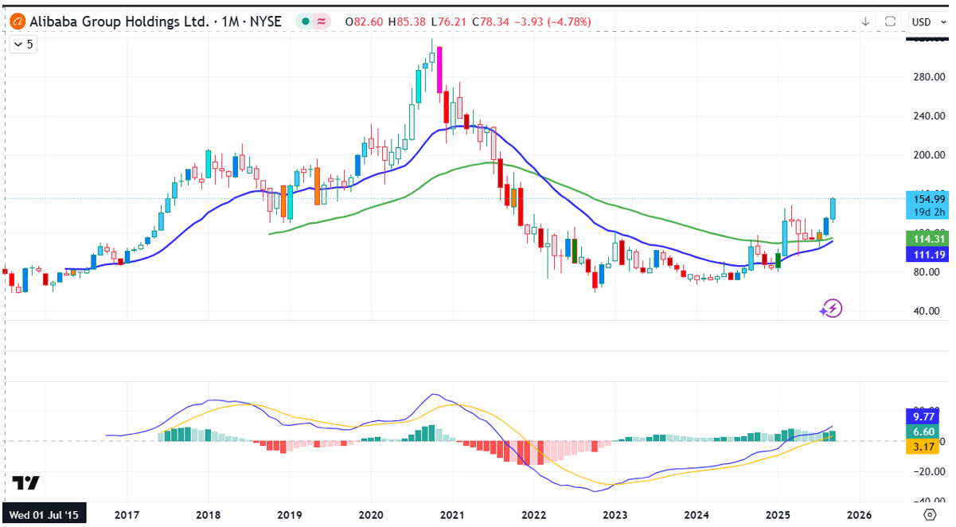The width and height of the screenshot is (956, 527).
Task: Click the 154.99 current price label
Action: coord(927,199)
